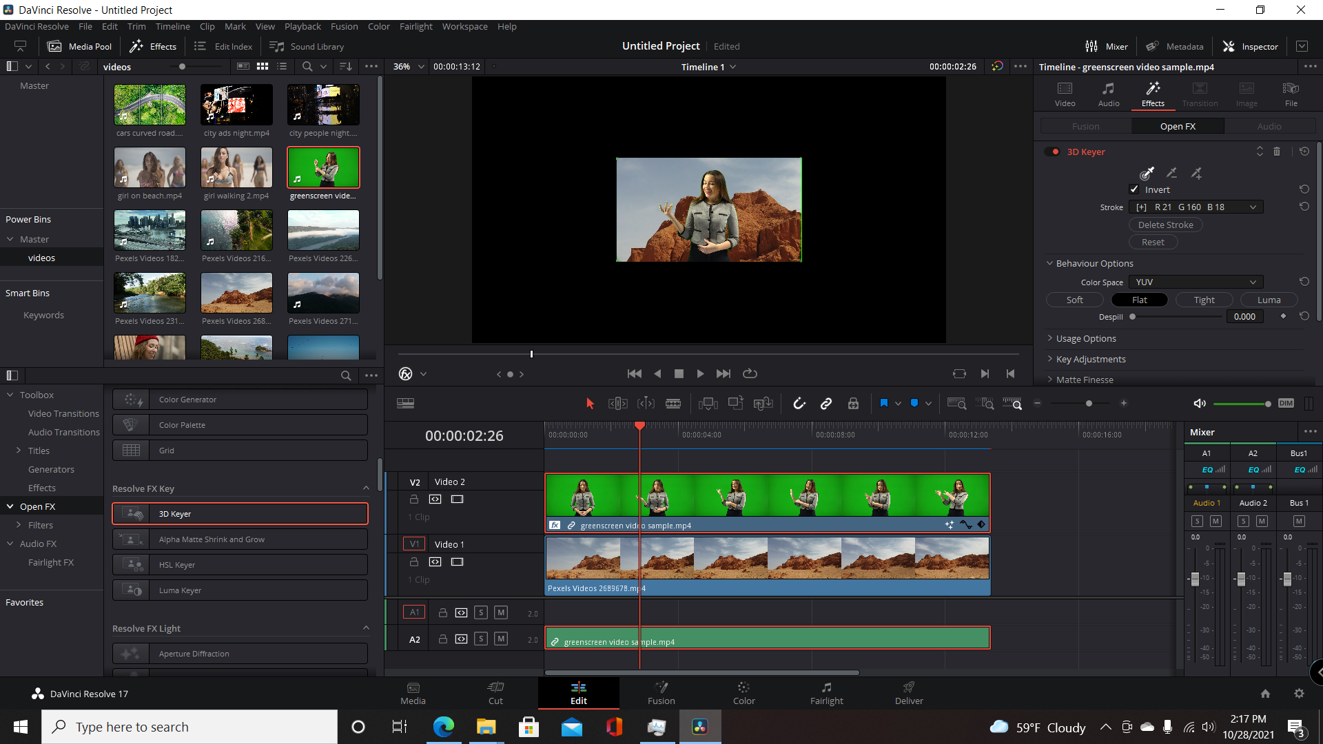Select the Dynamic Trim Mode tool
The height and width of the screenshot is (744, 1323).
646,404
